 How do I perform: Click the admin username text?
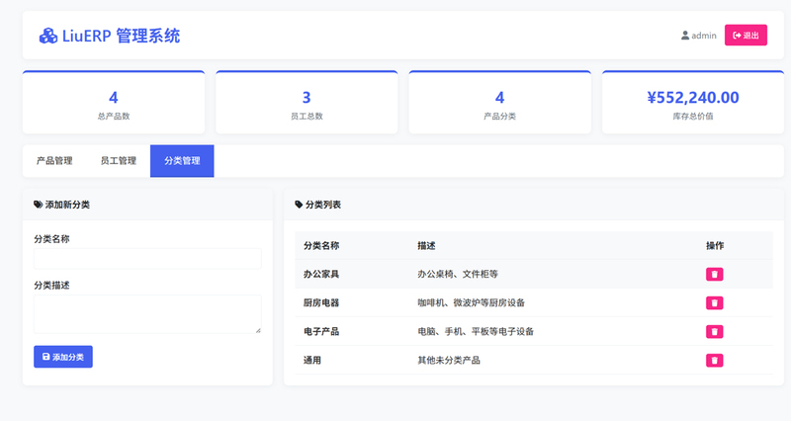point(704,36)
